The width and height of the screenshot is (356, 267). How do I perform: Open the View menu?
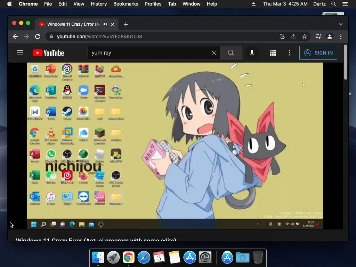[79, 4]
